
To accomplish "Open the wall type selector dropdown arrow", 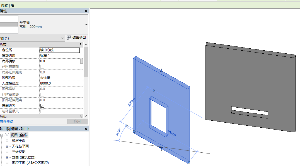I will [86, 25].
